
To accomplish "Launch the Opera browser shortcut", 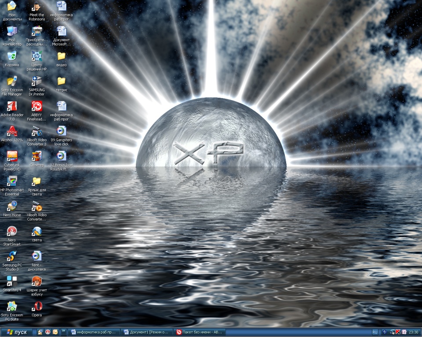I will (37, 309).
